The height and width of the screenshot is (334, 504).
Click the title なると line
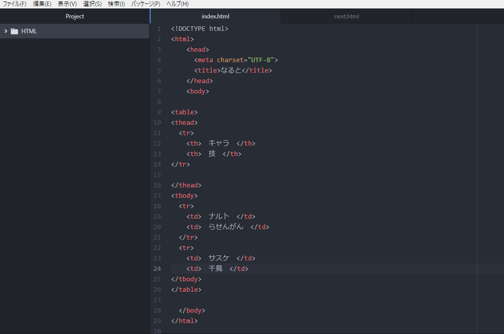(233, 71)
